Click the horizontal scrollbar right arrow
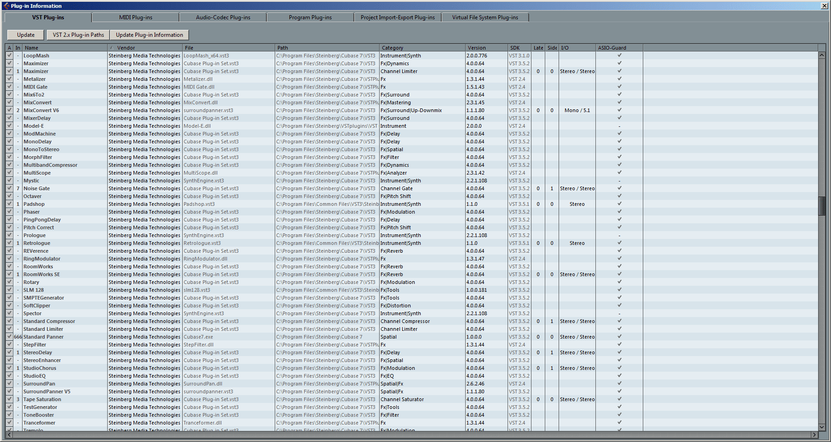831x442 pixels. [x=814, y=435]
